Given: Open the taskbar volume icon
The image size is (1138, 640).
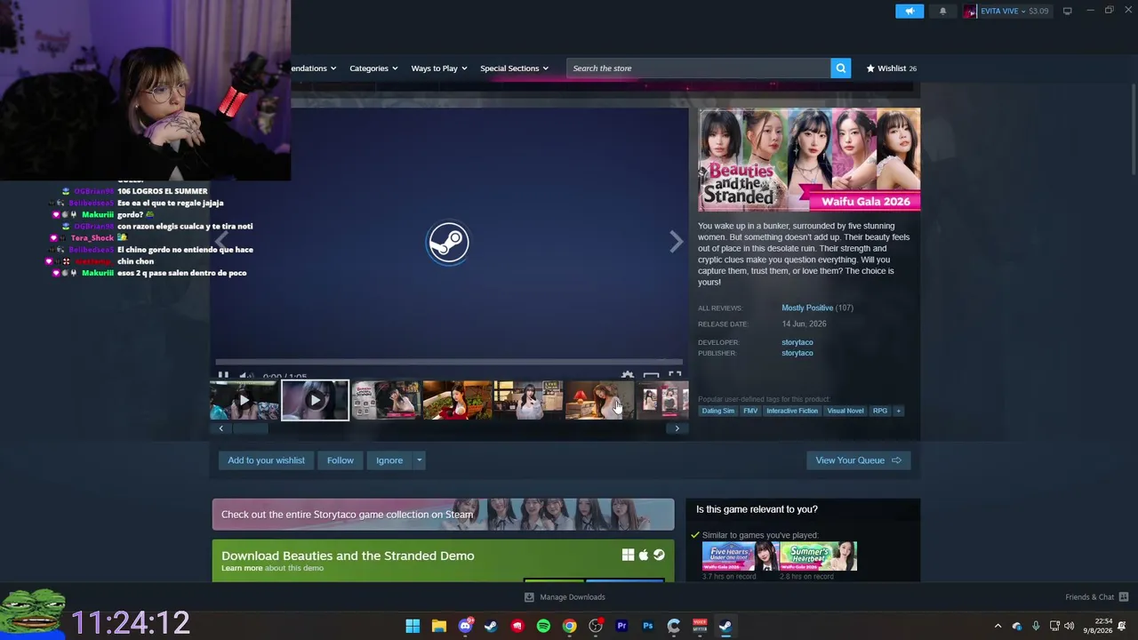Looking at the screenshot, I should 1069,626.
